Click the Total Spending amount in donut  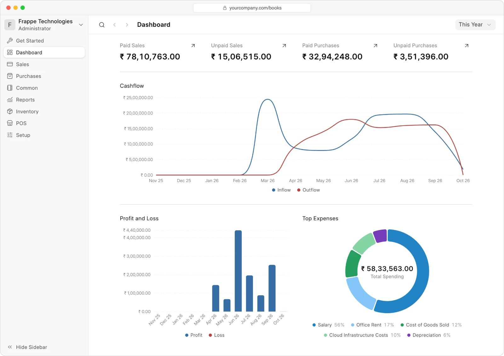click(387, 269)
